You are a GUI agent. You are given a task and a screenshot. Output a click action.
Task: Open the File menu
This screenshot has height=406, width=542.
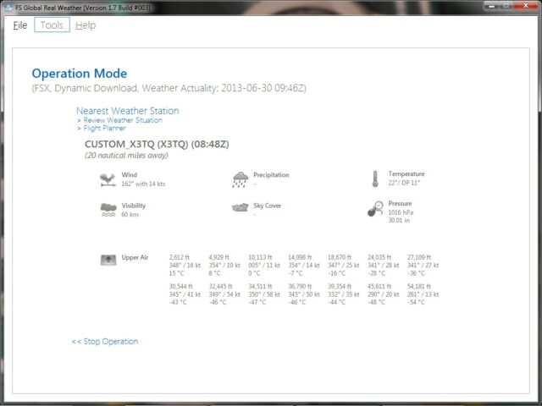20,25
